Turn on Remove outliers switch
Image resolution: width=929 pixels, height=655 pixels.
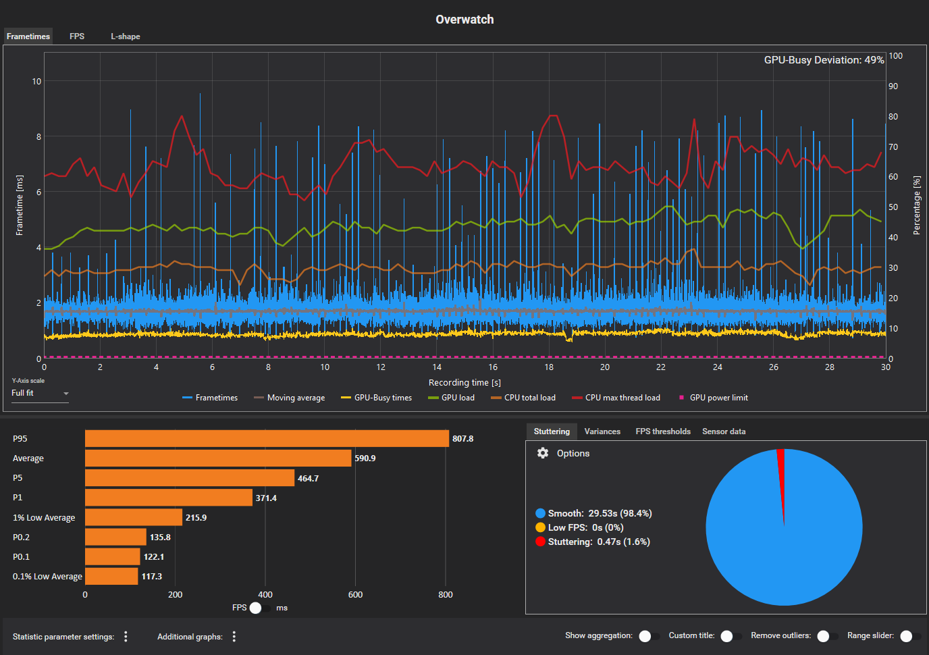point(827,636)
